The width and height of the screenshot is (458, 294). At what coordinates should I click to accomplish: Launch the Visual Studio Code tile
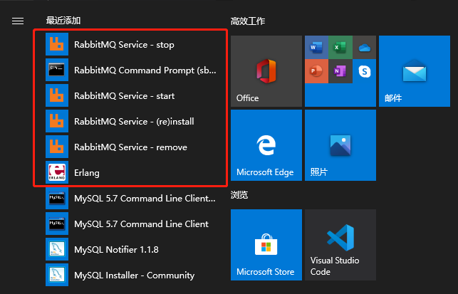coord(340,245)
